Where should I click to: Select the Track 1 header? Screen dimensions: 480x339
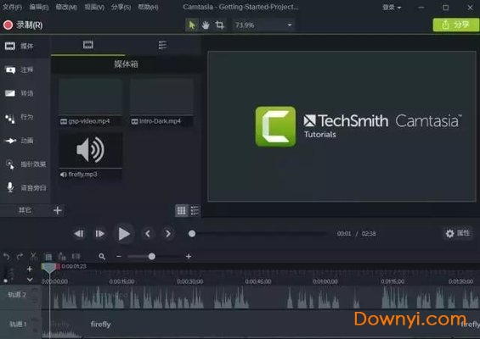coord(20,325)
